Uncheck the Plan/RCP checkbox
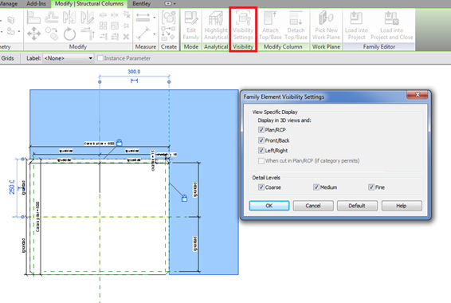Image resolution: width=451 pixels, height=303 pixels. (261, 130)
